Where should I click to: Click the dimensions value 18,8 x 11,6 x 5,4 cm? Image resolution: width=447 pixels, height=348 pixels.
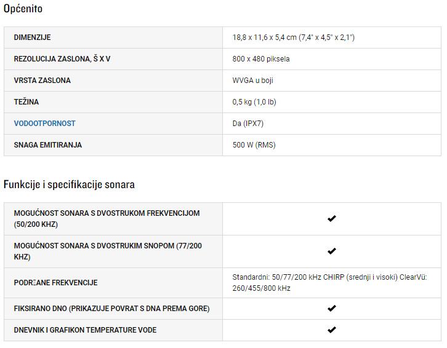point(293,38)
